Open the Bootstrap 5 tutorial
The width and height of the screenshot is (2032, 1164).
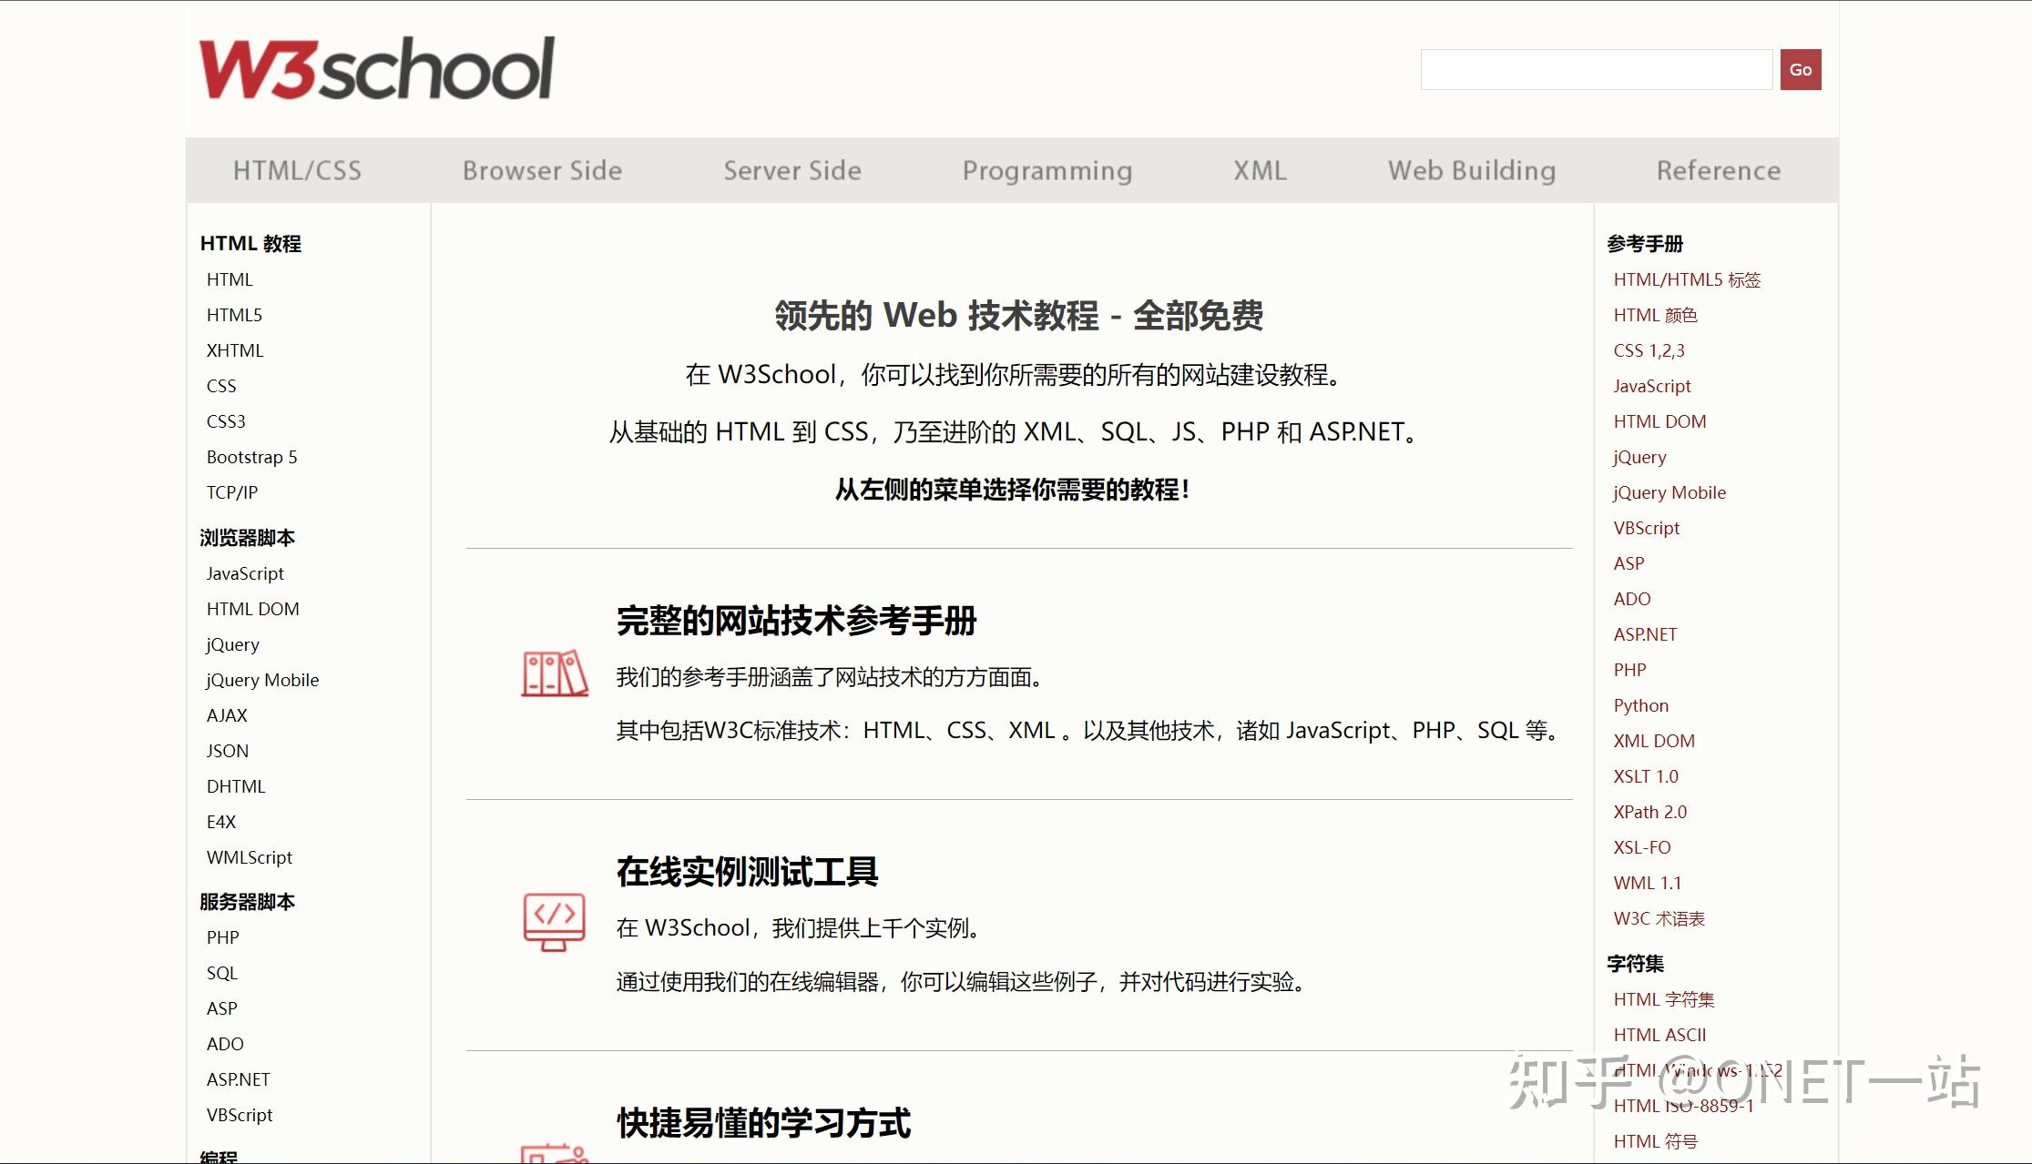click(x=250, y=456)
